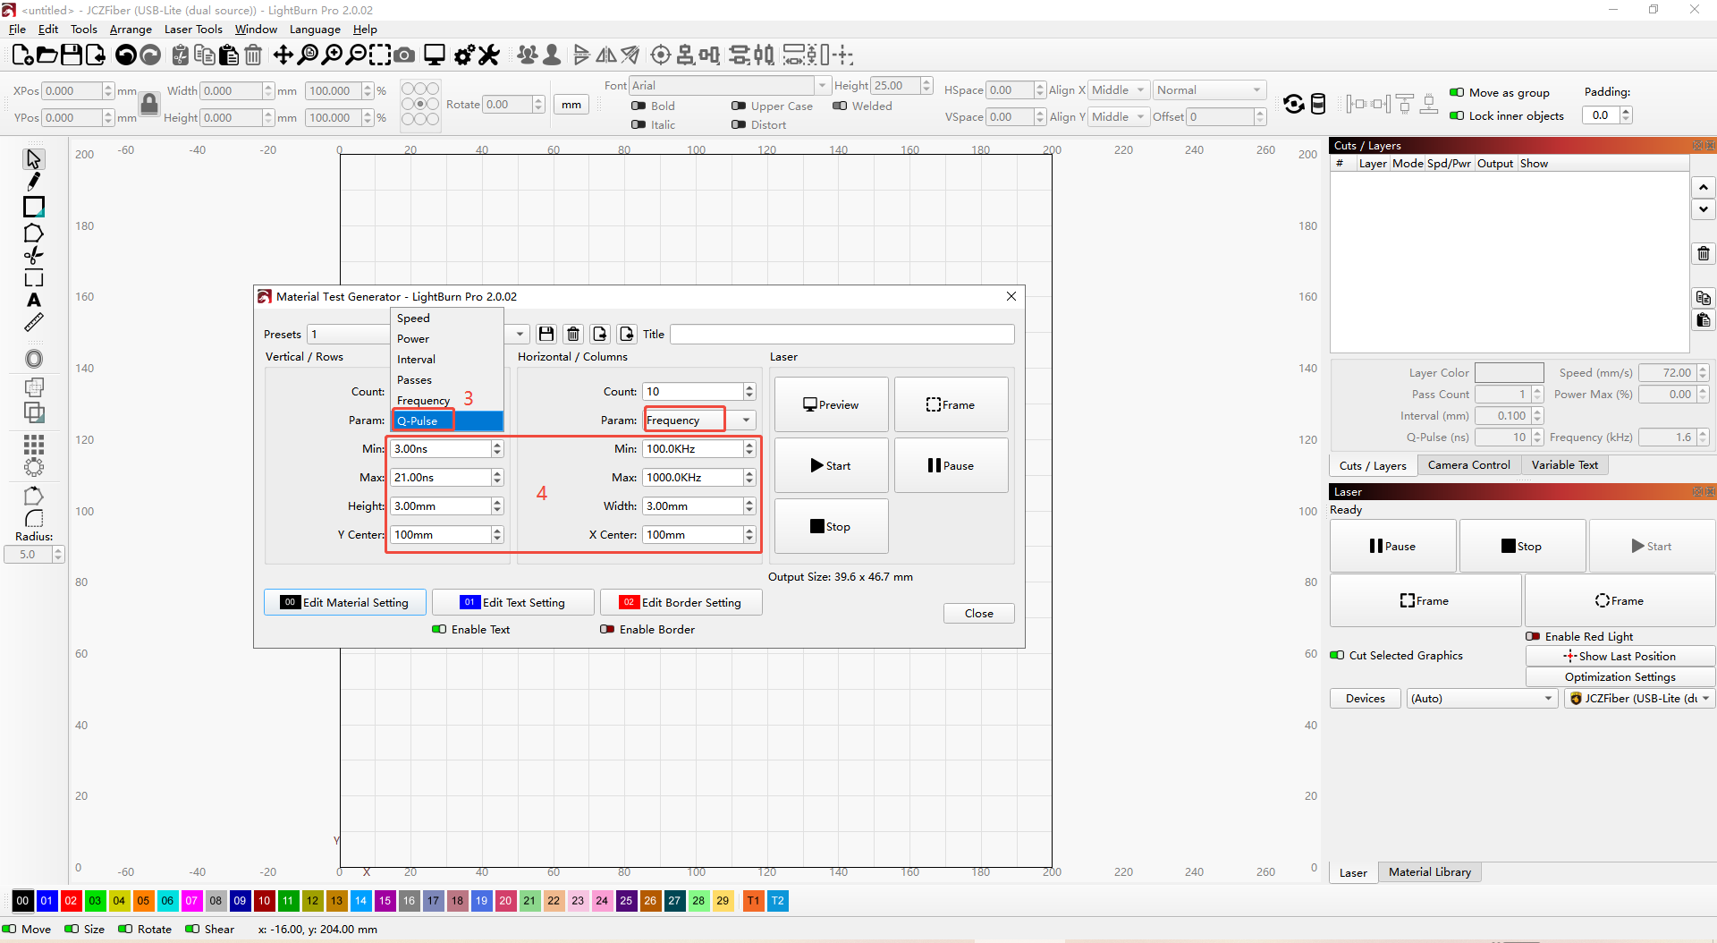This screenshot has height=943, width=1717.
Task: Switch to Material Library tab
Action: coord(1429,872)
